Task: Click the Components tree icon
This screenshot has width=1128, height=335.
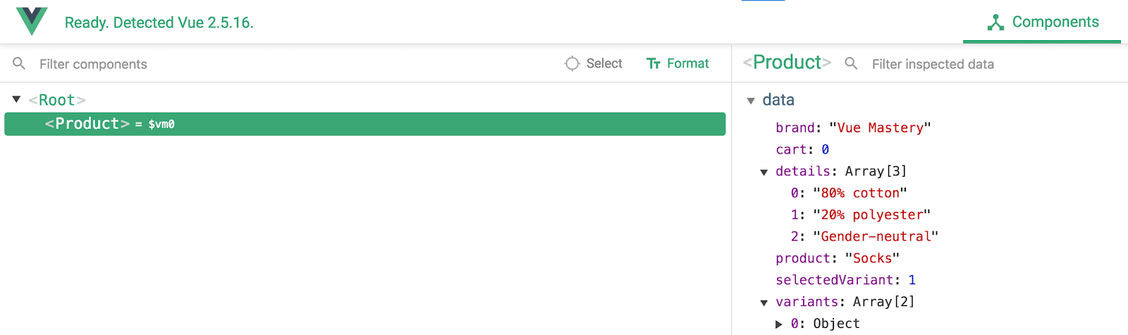Action: coord(995,23)
